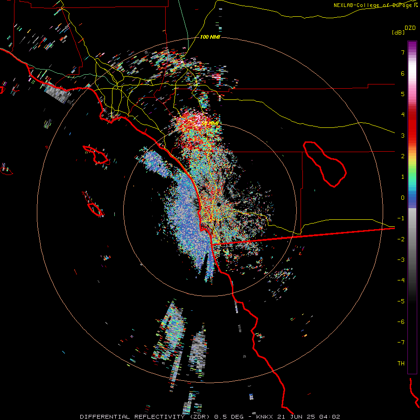Click the -4 dB scale value

[401, 280]
